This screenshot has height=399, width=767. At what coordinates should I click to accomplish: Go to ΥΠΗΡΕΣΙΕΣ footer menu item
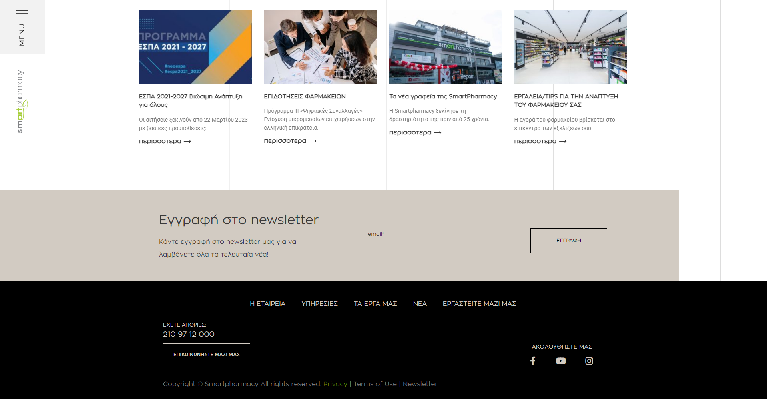[x=319, y=304]
